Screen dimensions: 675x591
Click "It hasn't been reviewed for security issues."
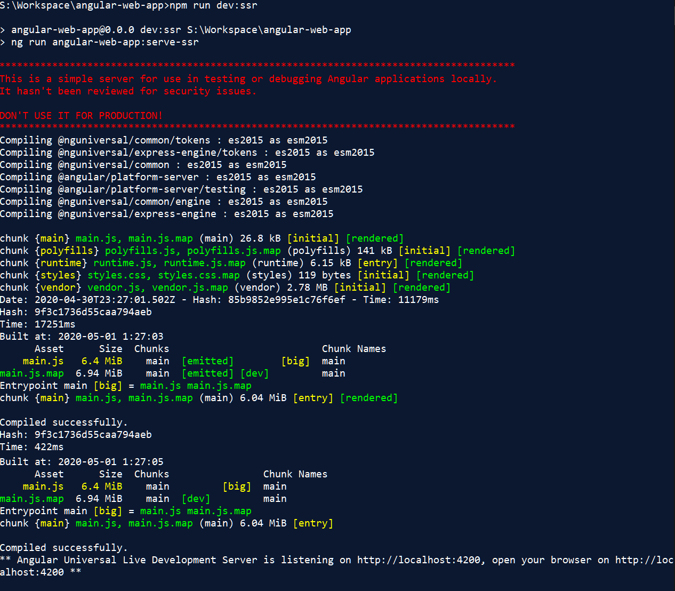(128, 91)
